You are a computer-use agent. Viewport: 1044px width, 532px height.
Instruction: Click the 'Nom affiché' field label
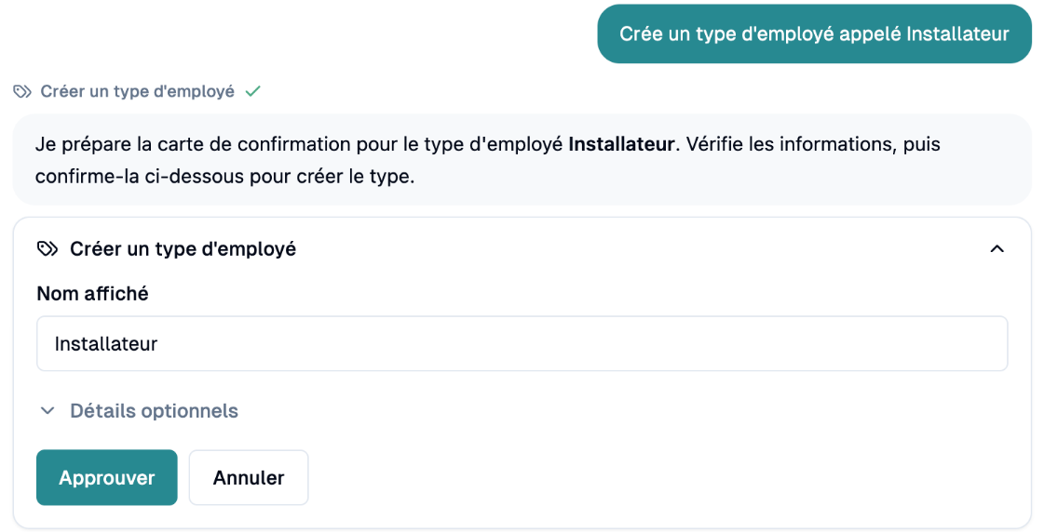click(92, 293)
